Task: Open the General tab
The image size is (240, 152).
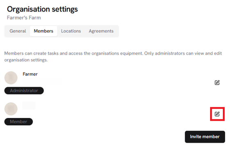Action: [x=18, y=31]
